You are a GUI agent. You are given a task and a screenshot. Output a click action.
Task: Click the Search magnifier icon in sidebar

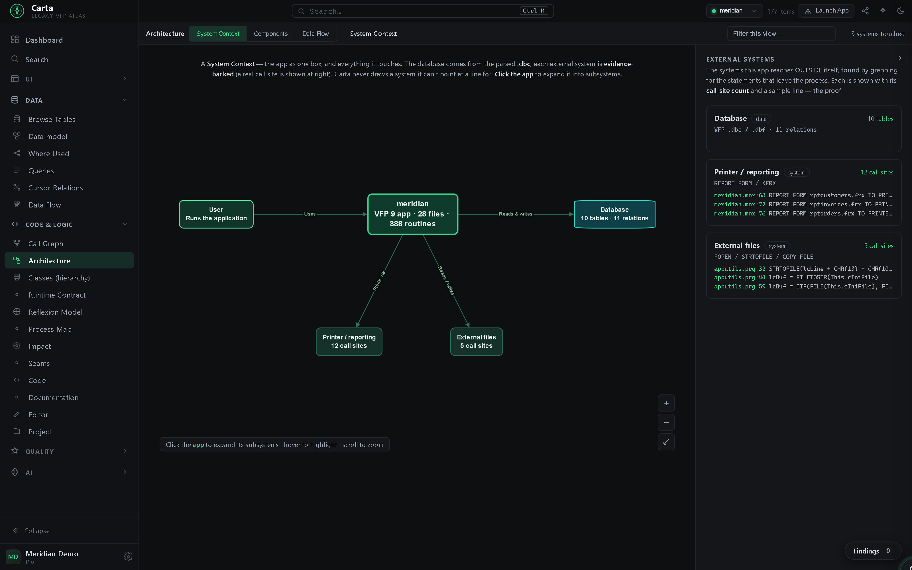click(x=15, y=59)
